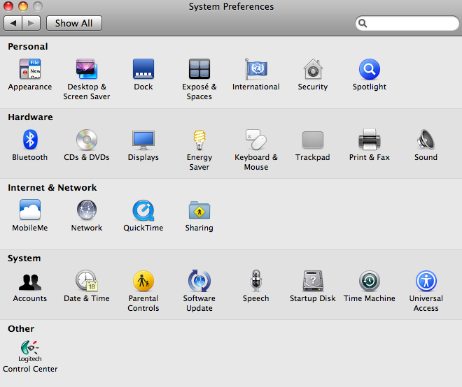Open Time Machine preferences
The image size is (462, 387).
(370, 281)
